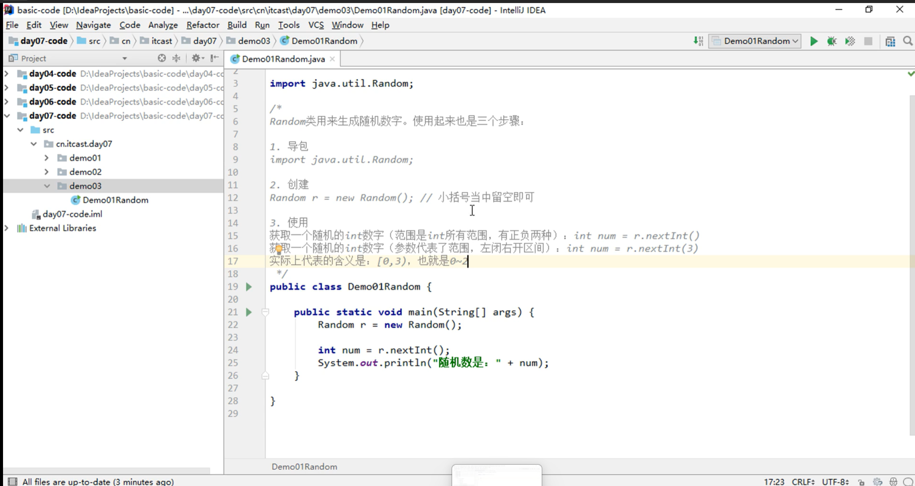Open Project panel settings gear
Viewport: 915px width, 486px height.
pos(197,58)
